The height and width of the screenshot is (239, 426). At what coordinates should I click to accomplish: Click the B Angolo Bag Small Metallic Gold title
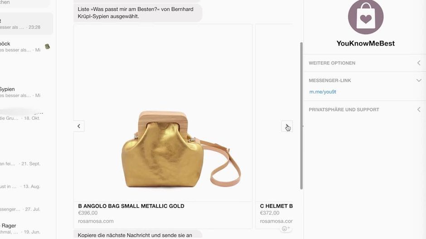click(x=131, y=206)
